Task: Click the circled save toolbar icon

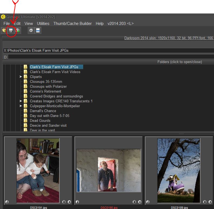Action: 11,31
